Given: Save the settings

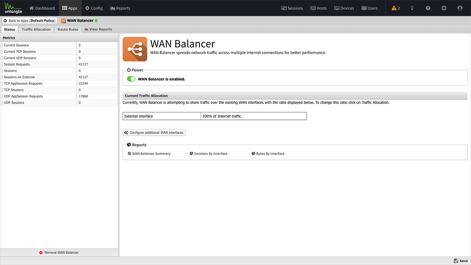Looking at the screenshot, I should (x=460, y=261).
